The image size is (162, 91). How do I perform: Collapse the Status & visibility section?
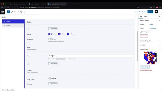(x=160, y=20)
